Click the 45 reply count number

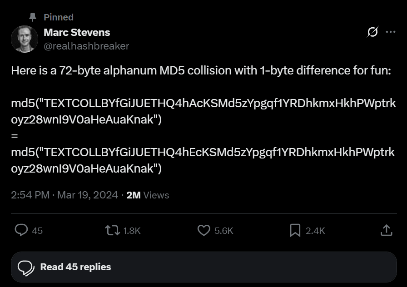tap(38, 231)
